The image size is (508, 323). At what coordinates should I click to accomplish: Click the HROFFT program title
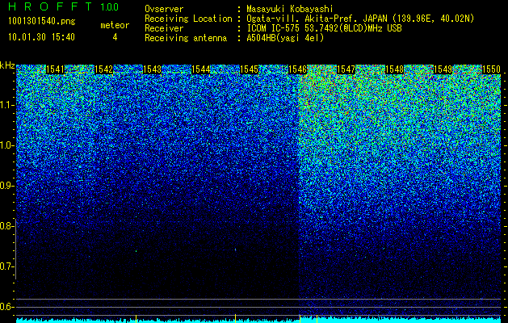tap(50, 6)
